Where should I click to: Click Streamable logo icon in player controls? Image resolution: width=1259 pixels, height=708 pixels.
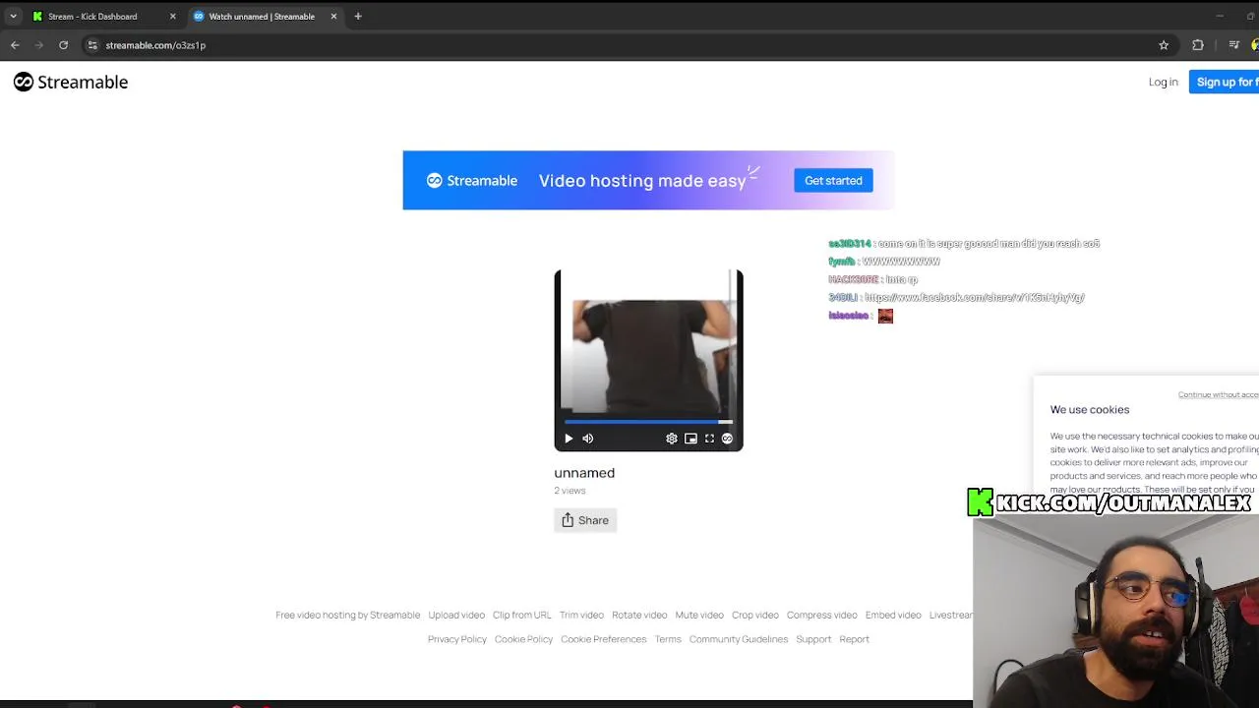coord(727,439)
